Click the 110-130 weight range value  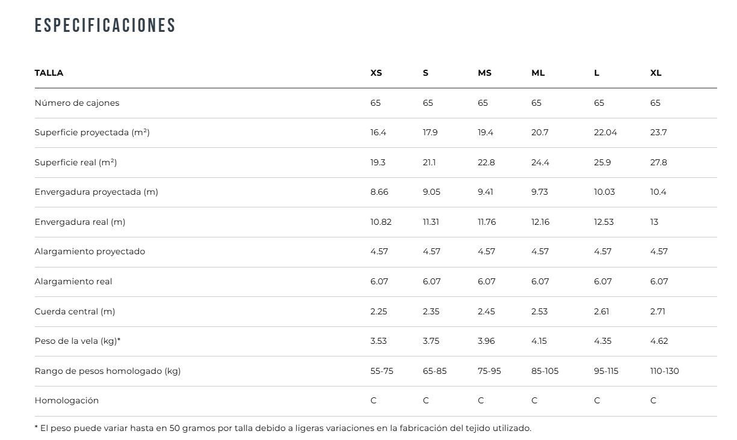tap(664, 371)
